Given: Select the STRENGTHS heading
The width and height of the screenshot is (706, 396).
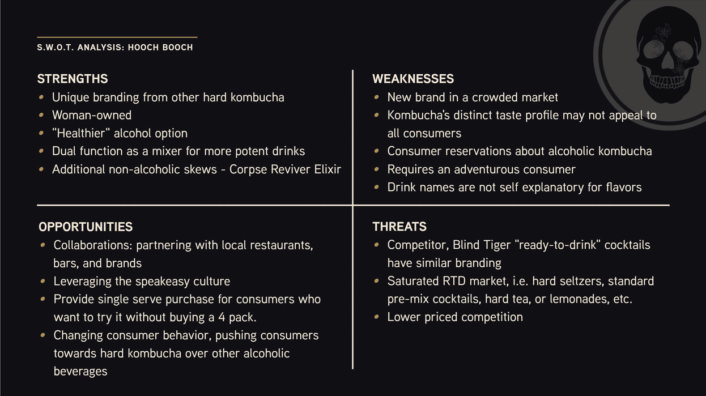Looking at the screenshot, I should tap(73, 79).
